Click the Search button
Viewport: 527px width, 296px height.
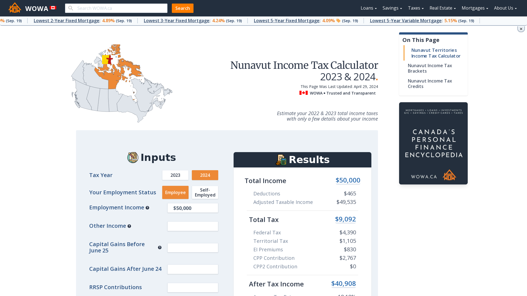pos(183,8)
